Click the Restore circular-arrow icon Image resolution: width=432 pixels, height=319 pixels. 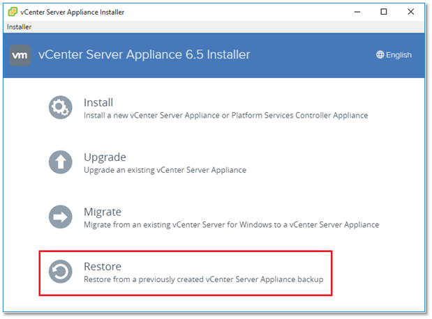point(61,272)
